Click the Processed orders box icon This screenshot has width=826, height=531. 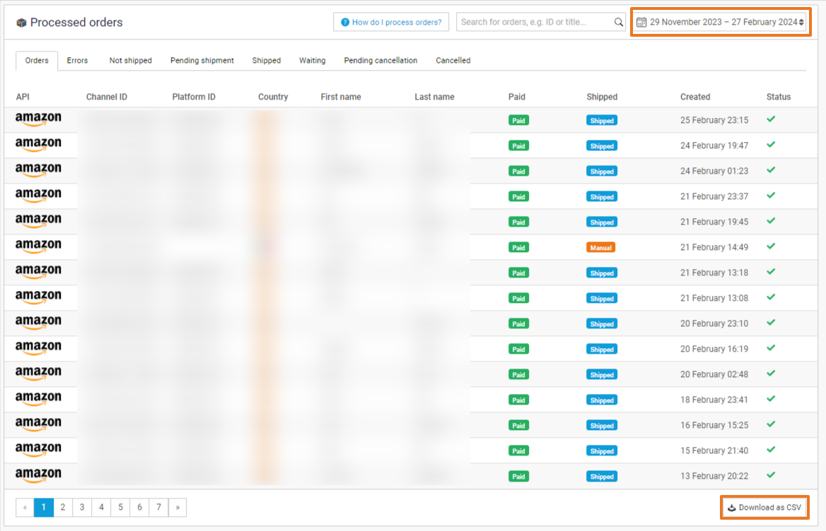22,23
